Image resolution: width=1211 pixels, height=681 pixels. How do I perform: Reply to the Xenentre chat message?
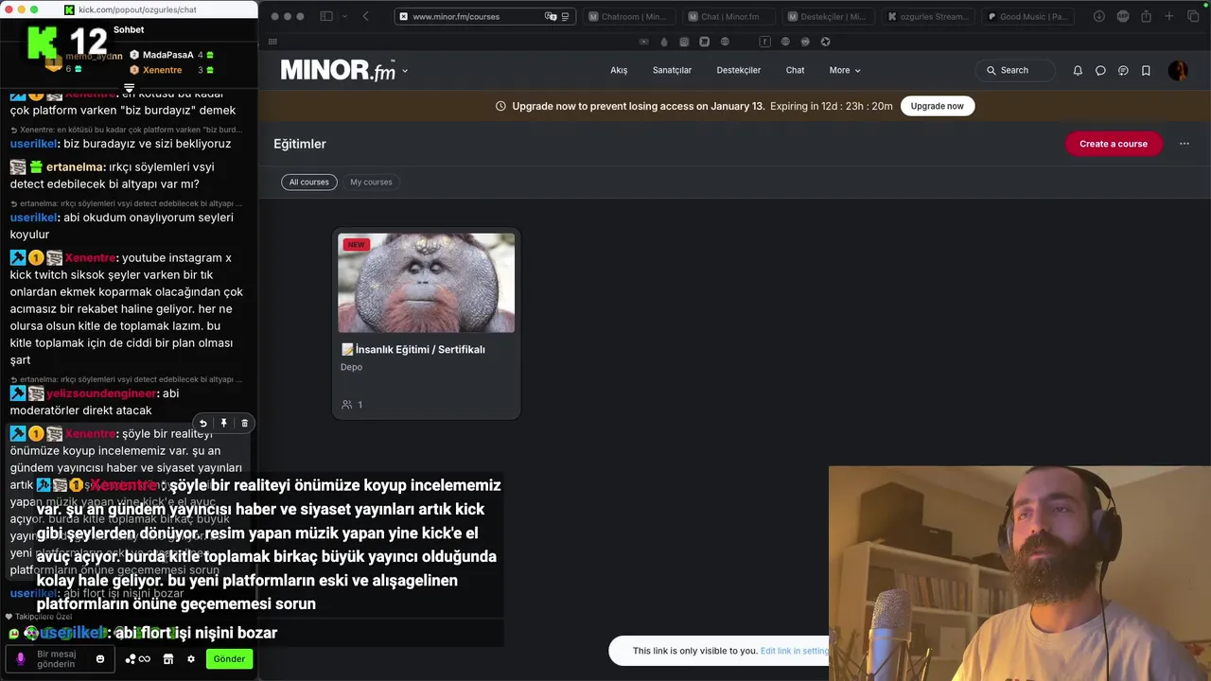(202, 424)
